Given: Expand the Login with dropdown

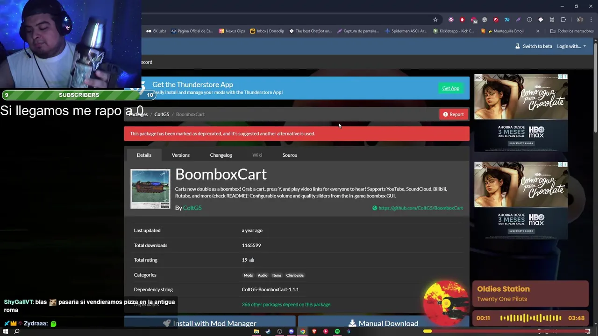Looking at the screenshot, I should 571,46.
